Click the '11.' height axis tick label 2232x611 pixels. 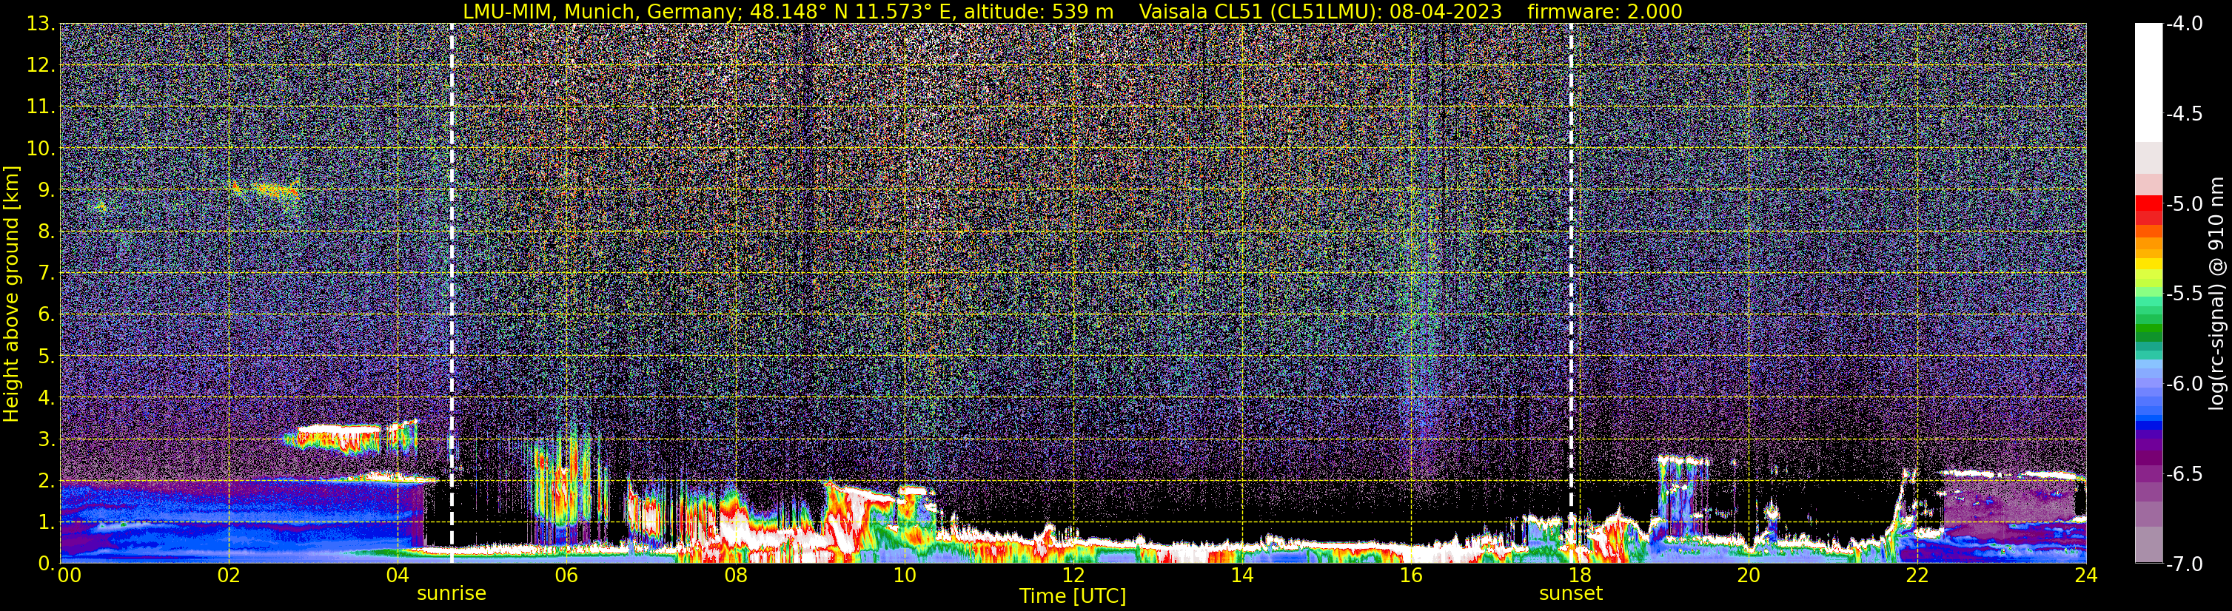click(x=41, y=107)
